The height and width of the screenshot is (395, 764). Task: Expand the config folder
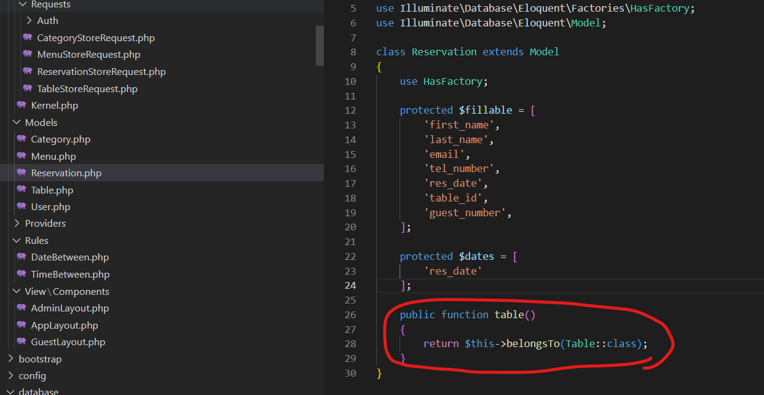pyautogui.click(x=10, y=375)
